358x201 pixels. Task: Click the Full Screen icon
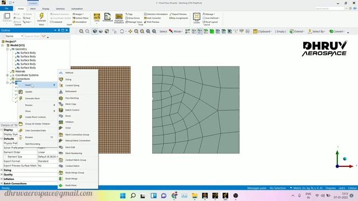[x=196, y=18]
